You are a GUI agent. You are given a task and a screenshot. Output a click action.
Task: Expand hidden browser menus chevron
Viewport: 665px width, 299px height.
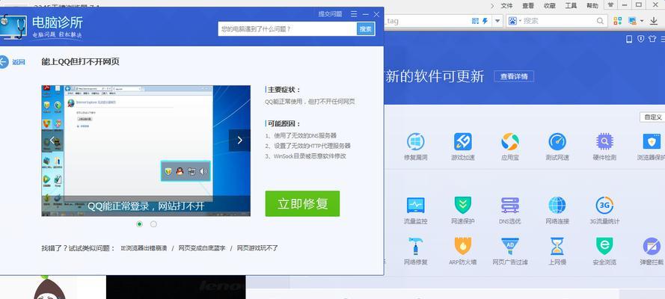[x=492, y=5]
